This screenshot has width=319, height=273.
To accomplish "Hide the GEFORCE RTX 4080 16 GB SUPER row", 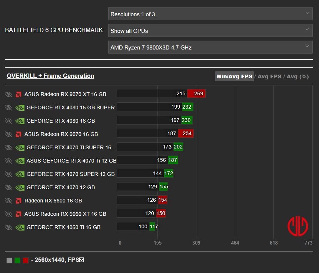I will [9, 108].
